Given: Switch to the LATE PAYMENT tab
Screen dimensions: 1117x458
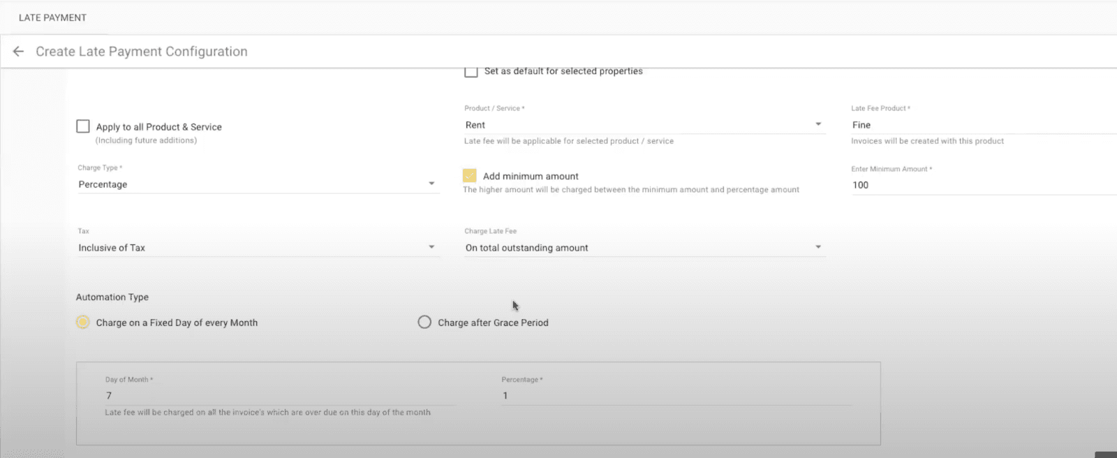Looking at the screenshot, I should tap(52, 17).
